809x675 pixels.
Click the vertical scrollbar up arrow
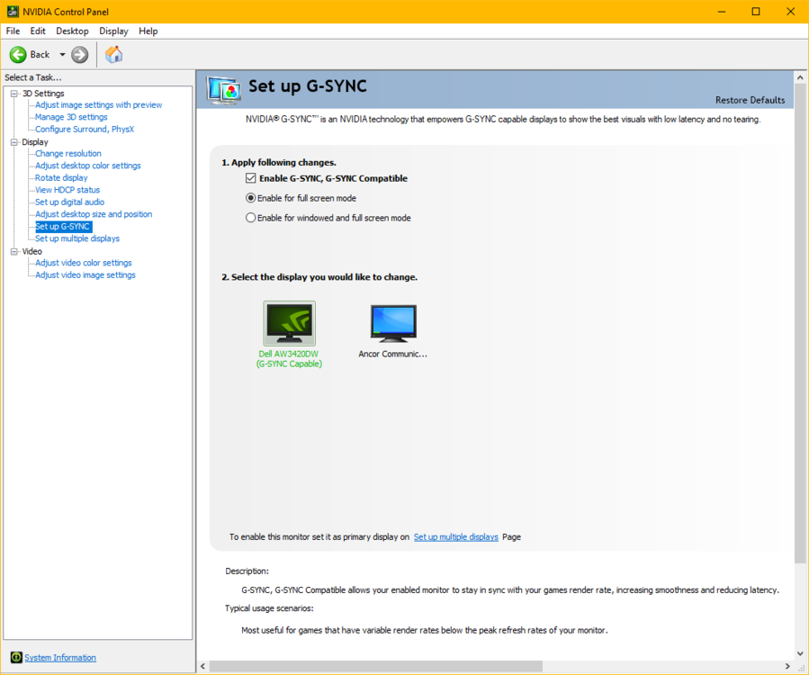800,77
